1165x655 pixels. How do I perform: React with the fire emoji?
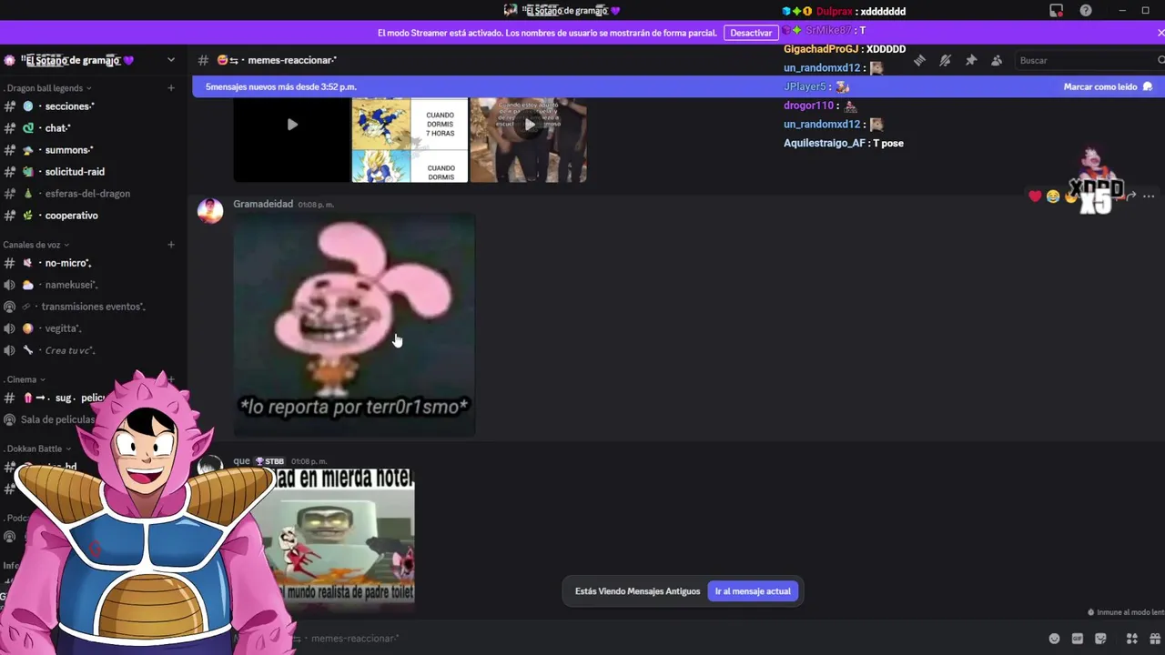coord(1071,196)
